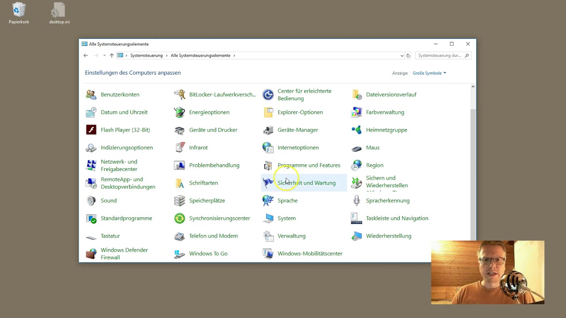566x318 pixels.
Task: Open Windows-Mobilitätscenter link
Action: click(x=310, y=254)
